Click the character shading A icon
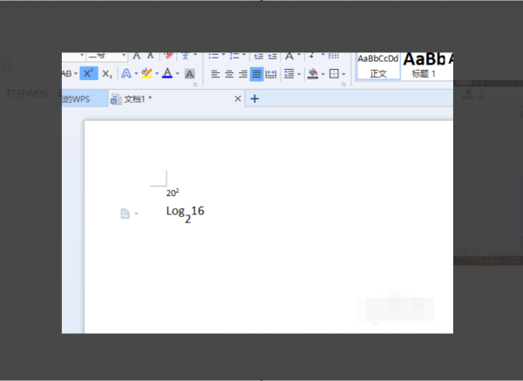Screen dimensions: 523x381 (190, 74)
